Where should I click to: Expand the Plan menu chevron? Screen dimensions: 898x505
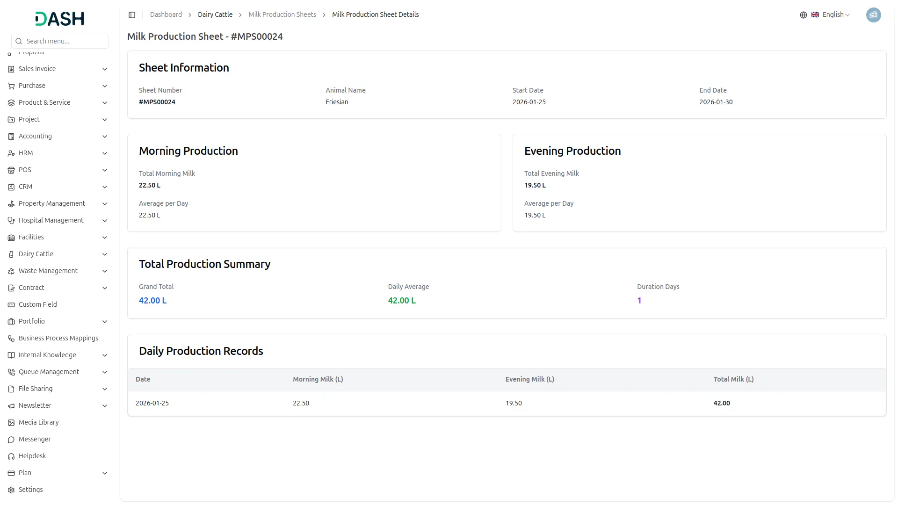click(x=105, y=473)
